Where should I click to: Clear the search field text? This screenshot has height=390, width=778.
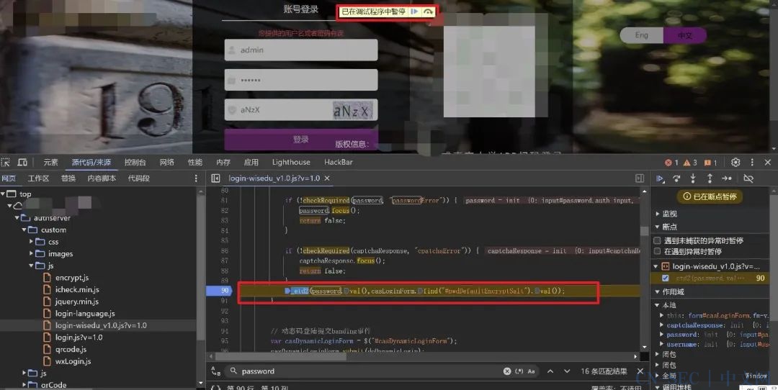tap(506, 371)
